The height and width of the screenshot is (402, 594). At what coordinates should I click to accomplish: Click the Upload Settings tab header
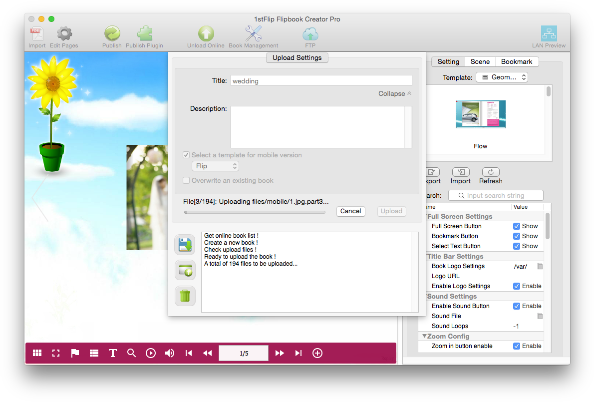coord(297,57)
